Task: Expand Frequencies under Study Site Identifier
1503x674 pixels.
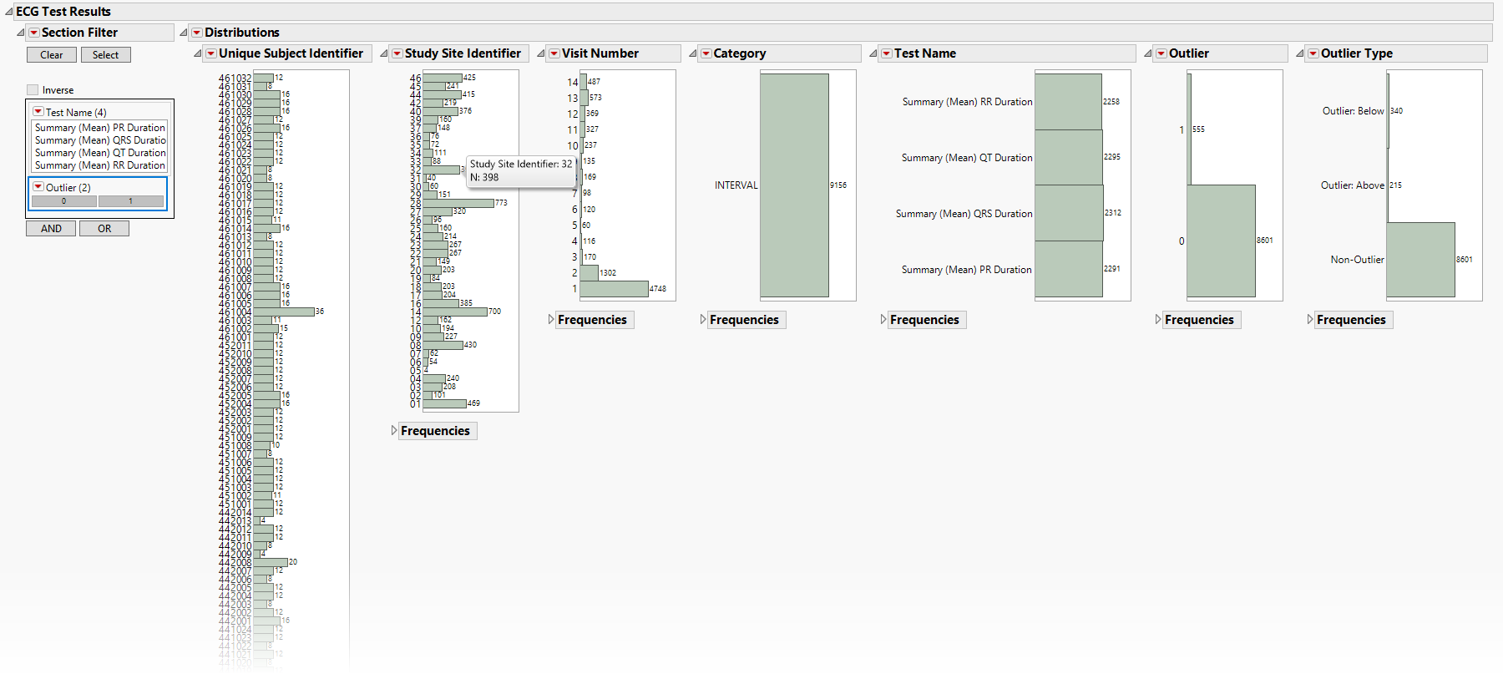Action: [x=395, y=431]
